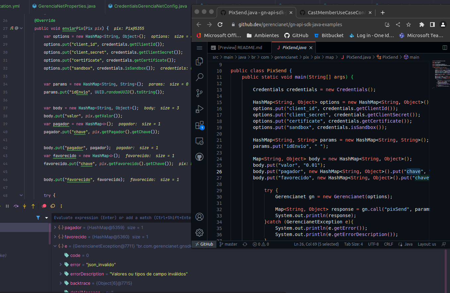Toggle Chrome side panel icon
This screenshot has width=450, height=293.
(432, 25)
